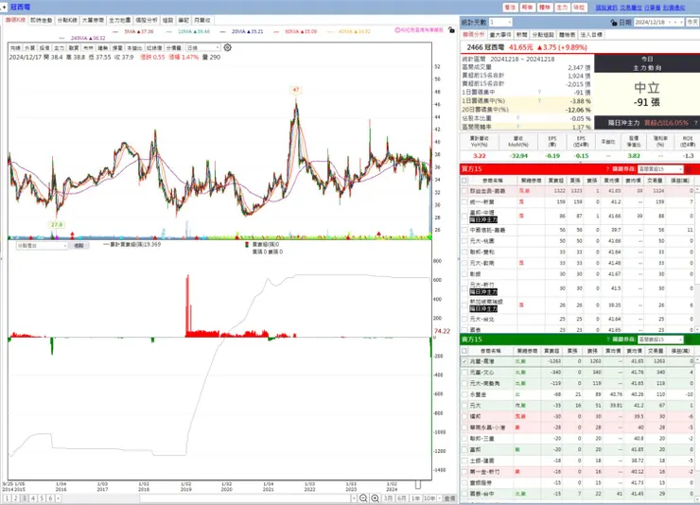Screen dimensions: 700x505
Task: Set chart range to 3月
Action: (388, 498)
